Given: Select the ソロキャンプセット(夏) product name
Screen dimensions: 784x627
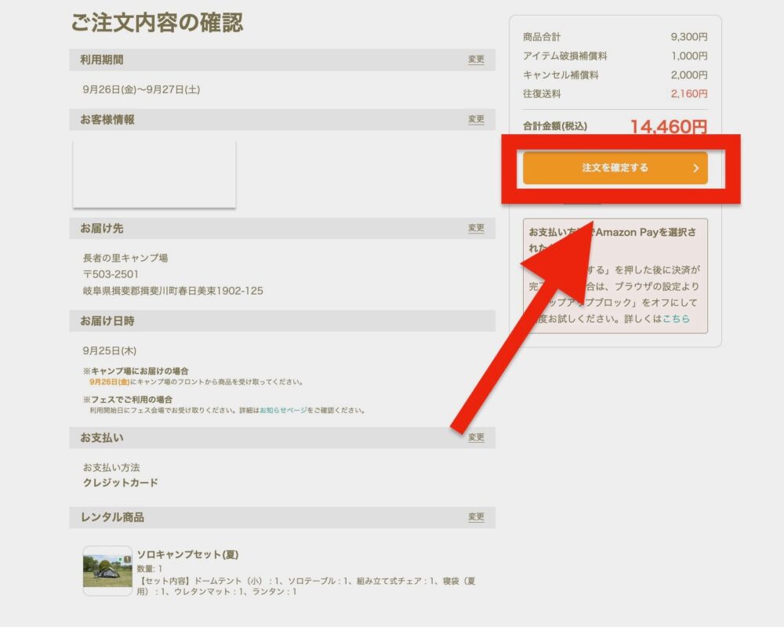Looking at the screenshot, I should point(187,555).
